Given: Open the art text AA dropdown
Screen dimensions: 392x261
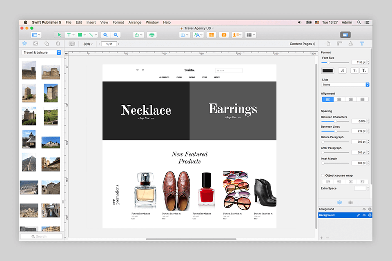Looking at the screenshot, I should click(198, 35).
